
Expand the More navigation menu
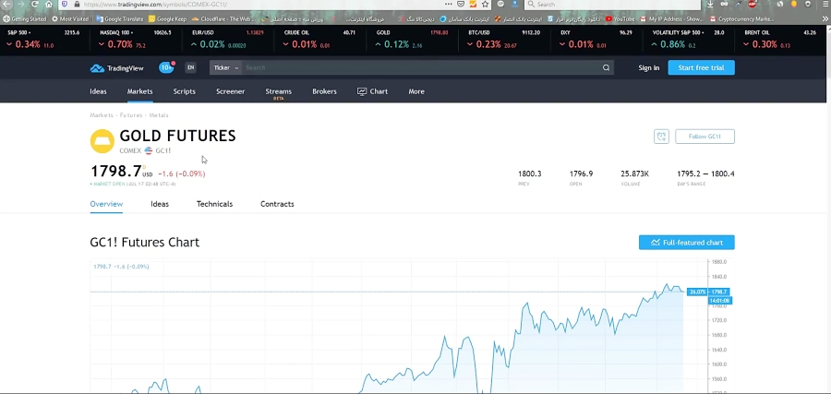pyautogui.click(x=416, y=91)
